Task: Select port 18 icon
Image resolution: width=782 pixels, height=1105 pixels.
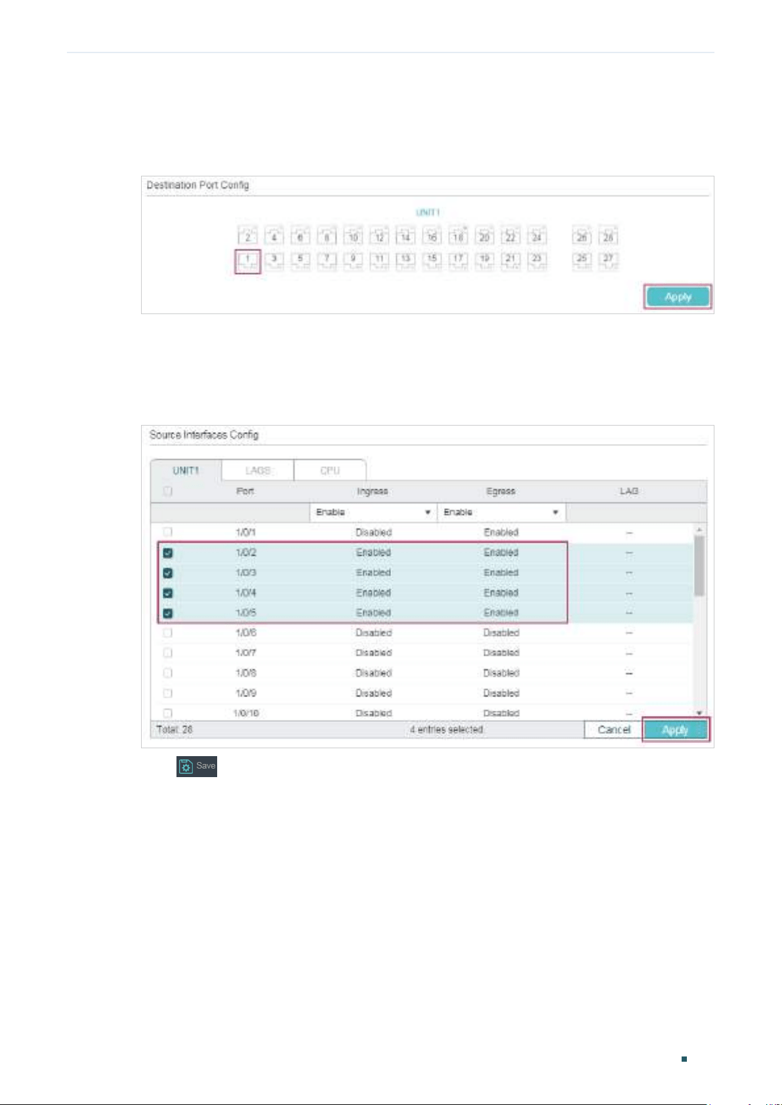Action: point(458,237)
